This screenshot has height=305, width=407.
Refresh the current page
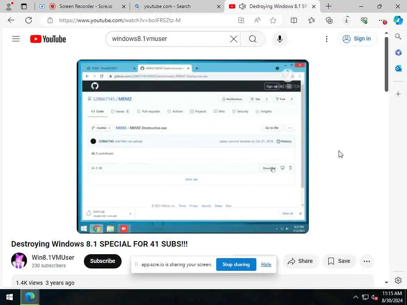point(29,20)
